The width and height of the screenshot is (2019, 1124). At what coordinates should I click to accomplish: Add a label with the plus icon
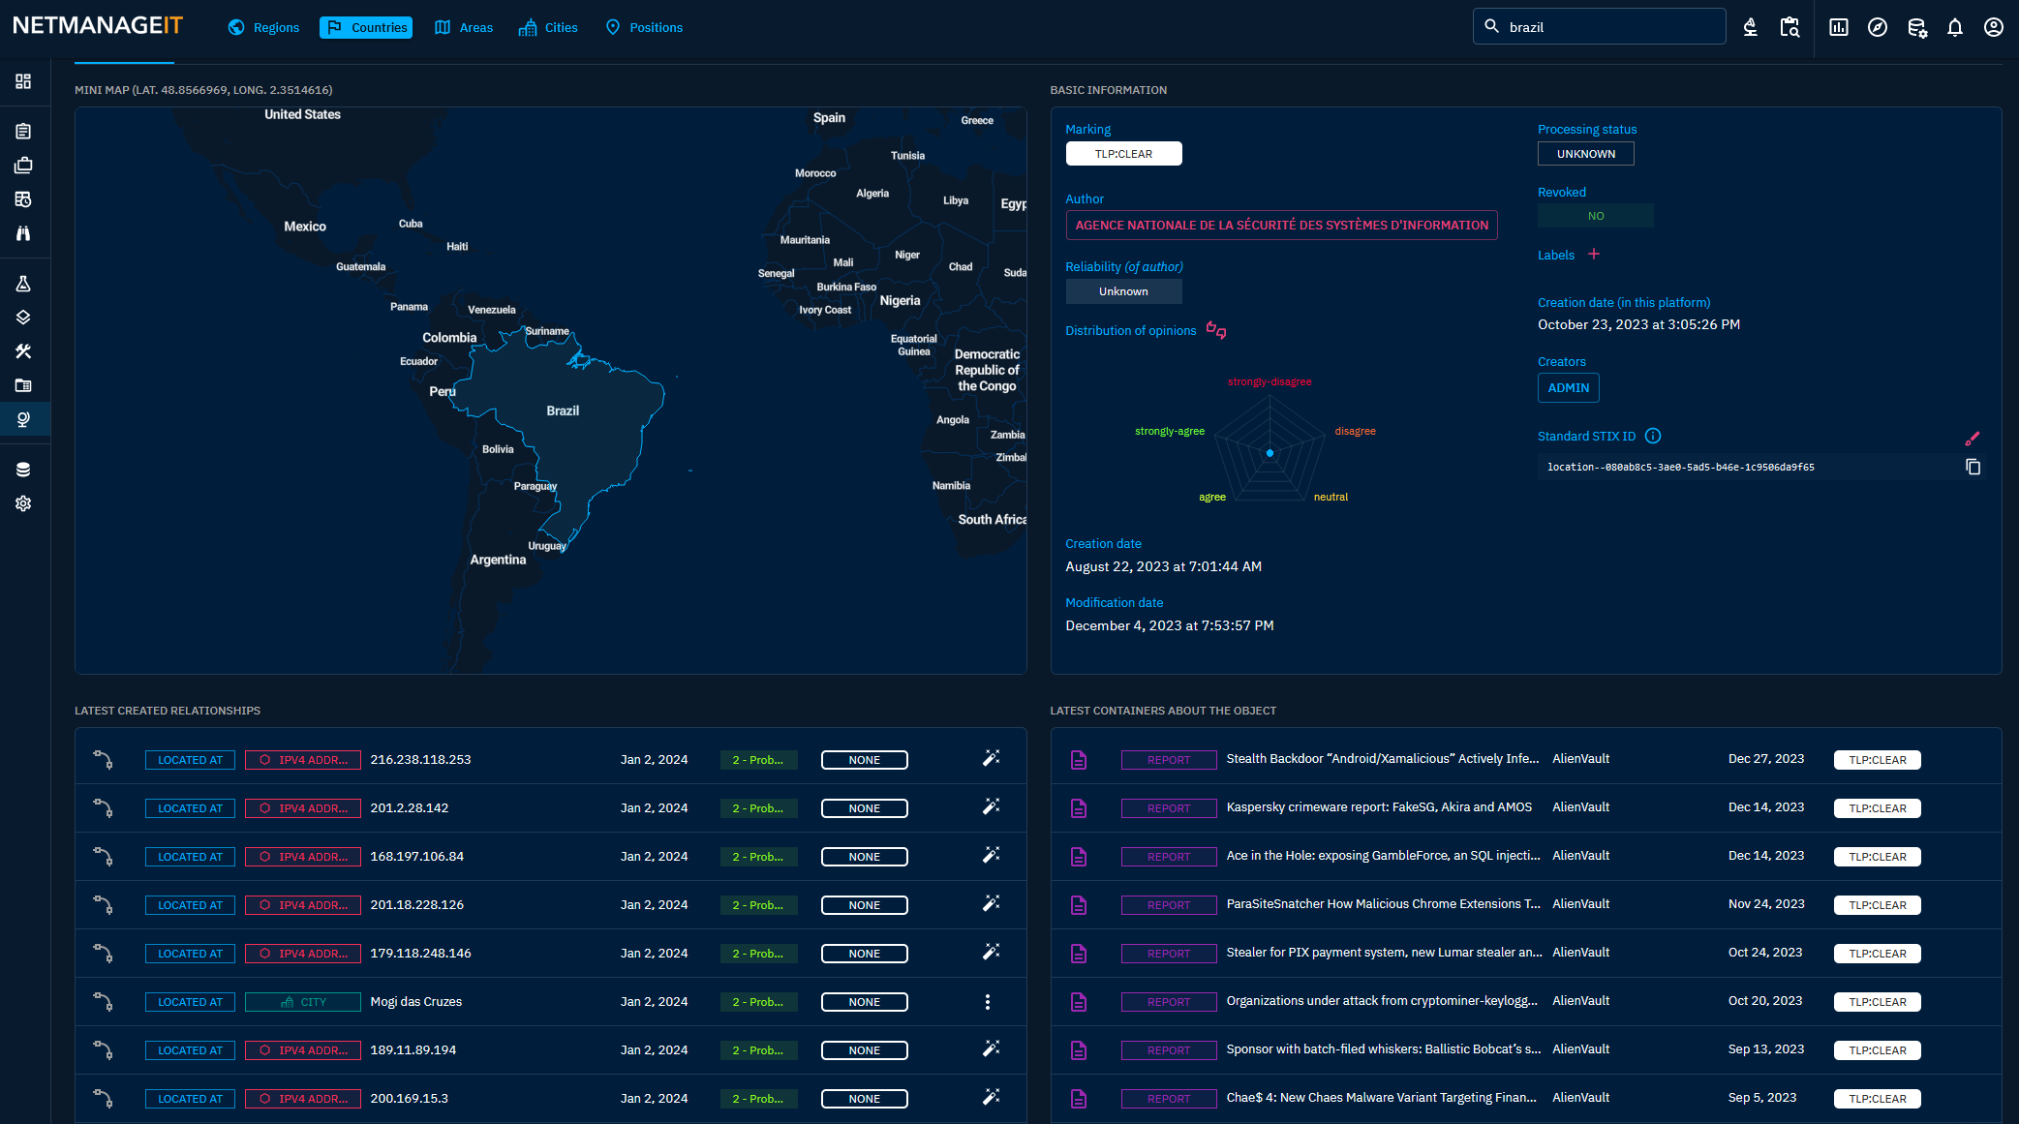point(1594,255)
